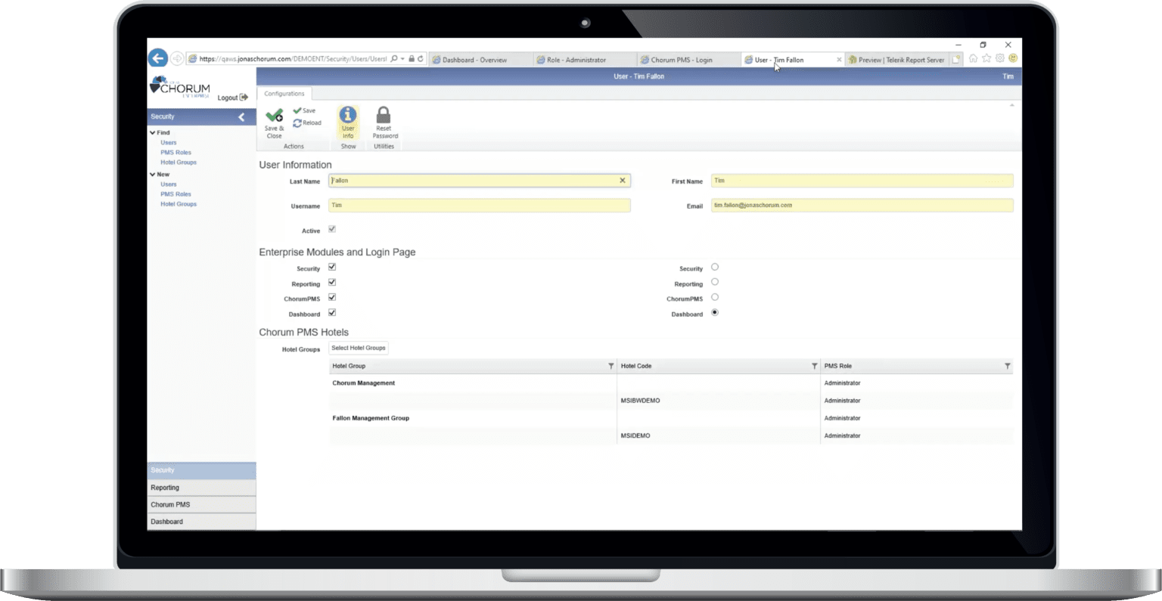This screenshot has width=1162, height=601.
Task: Toggle the Active user checkbox
Action: 331,229
